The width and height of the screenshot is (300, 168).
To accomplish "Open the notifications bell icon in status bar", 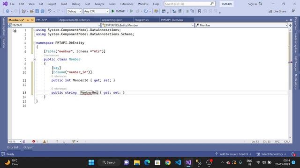I will (293, 154).
